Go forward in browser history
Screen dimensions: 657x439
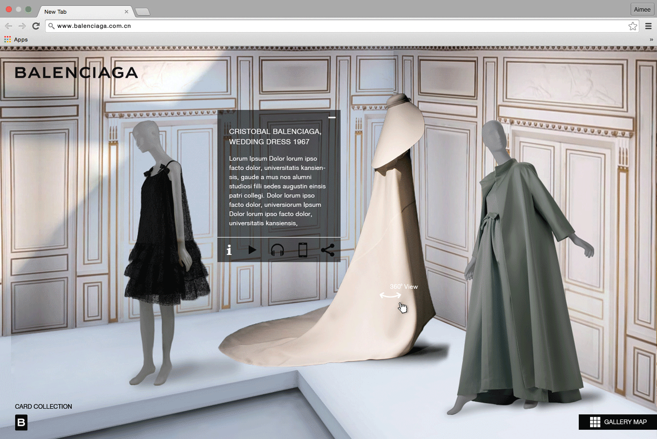(x=22, y=26)
